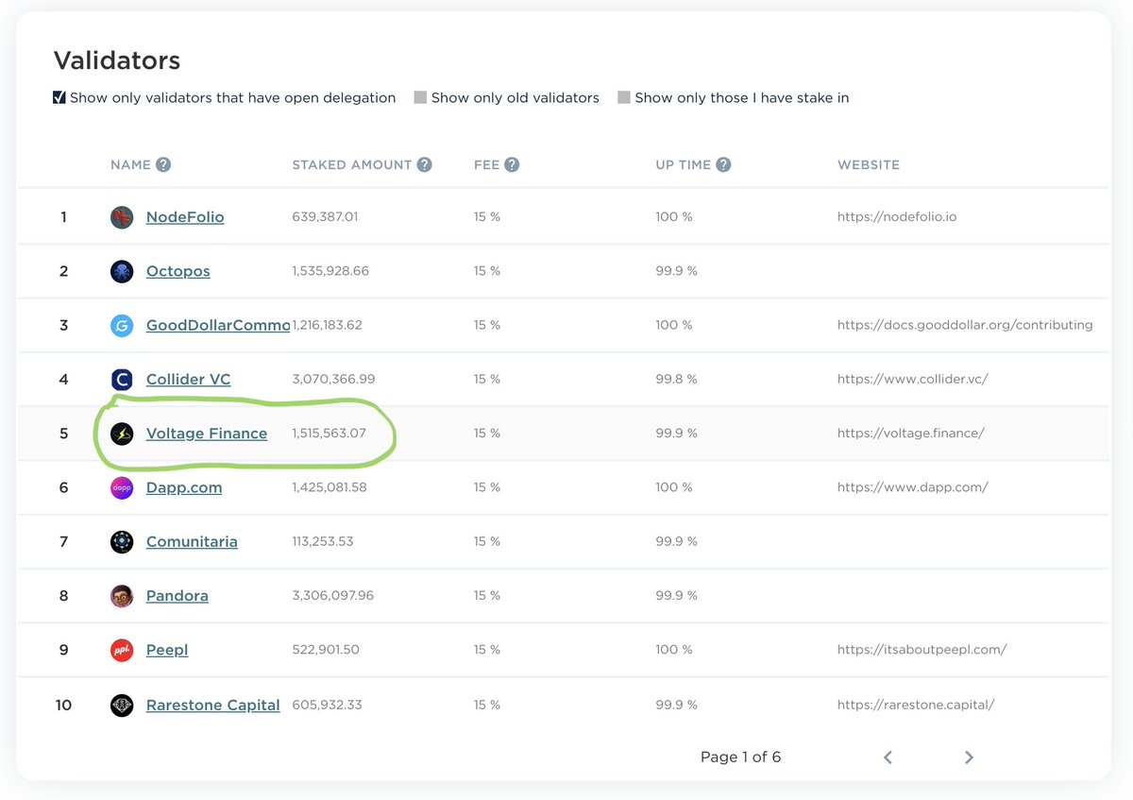Click the staked amount 1,515,563.07

[330, 434]
